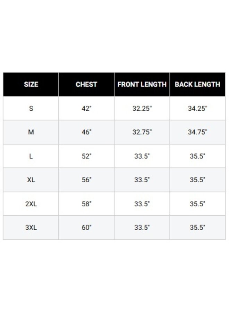Select the 46" chest value

point(86,132)
